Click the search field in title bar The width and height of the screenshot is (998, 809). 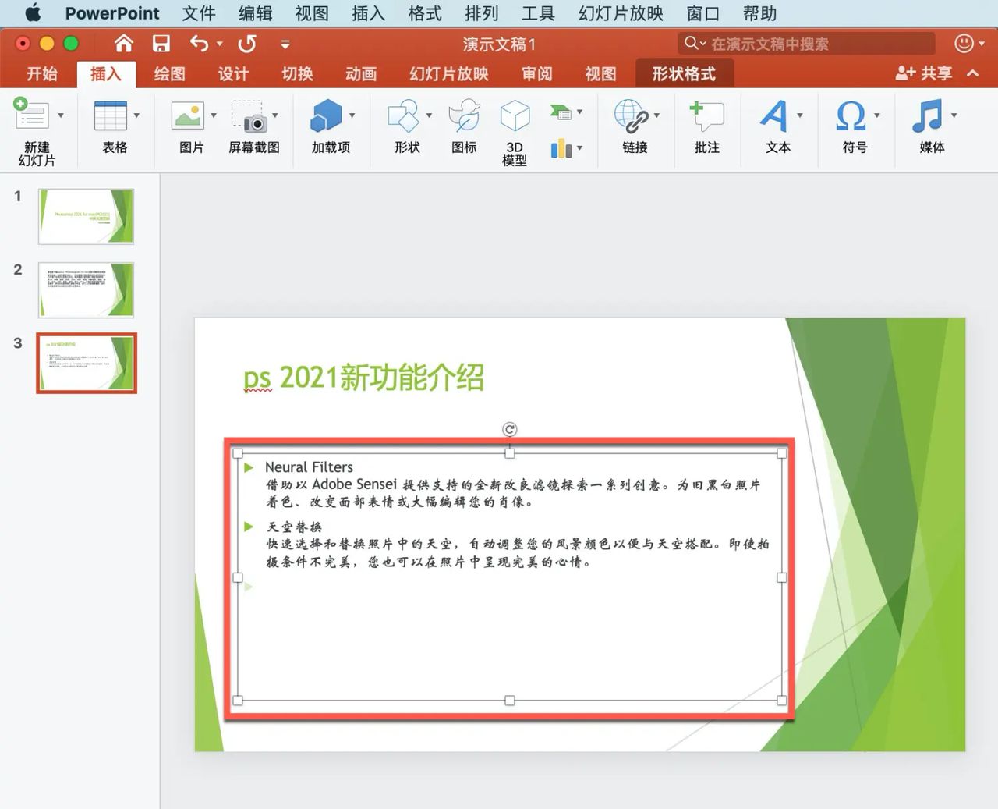point(805,44)
